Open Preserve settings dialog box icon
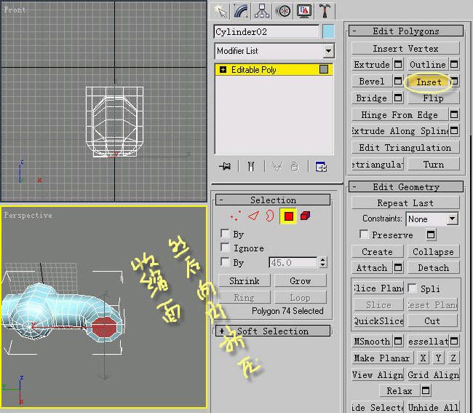 [x=431, y=235]
